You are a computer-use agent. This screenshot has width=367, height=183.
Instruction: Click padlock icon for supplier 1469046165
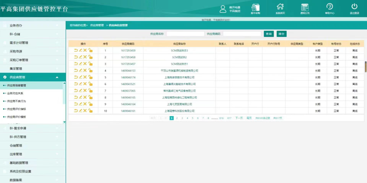(90, 97)
